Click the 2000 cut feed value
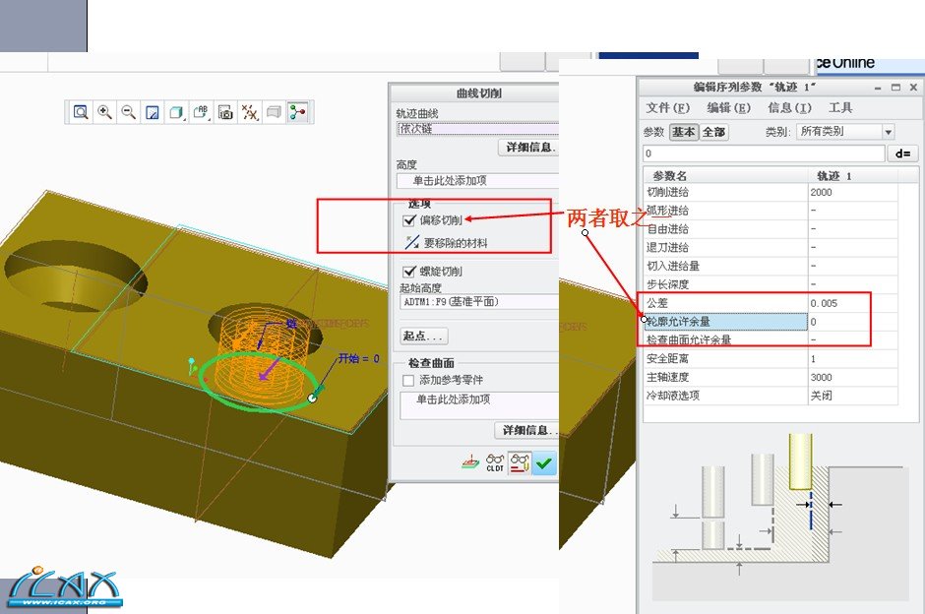Viewport: 925px width, 614px height. click(821, 192)
